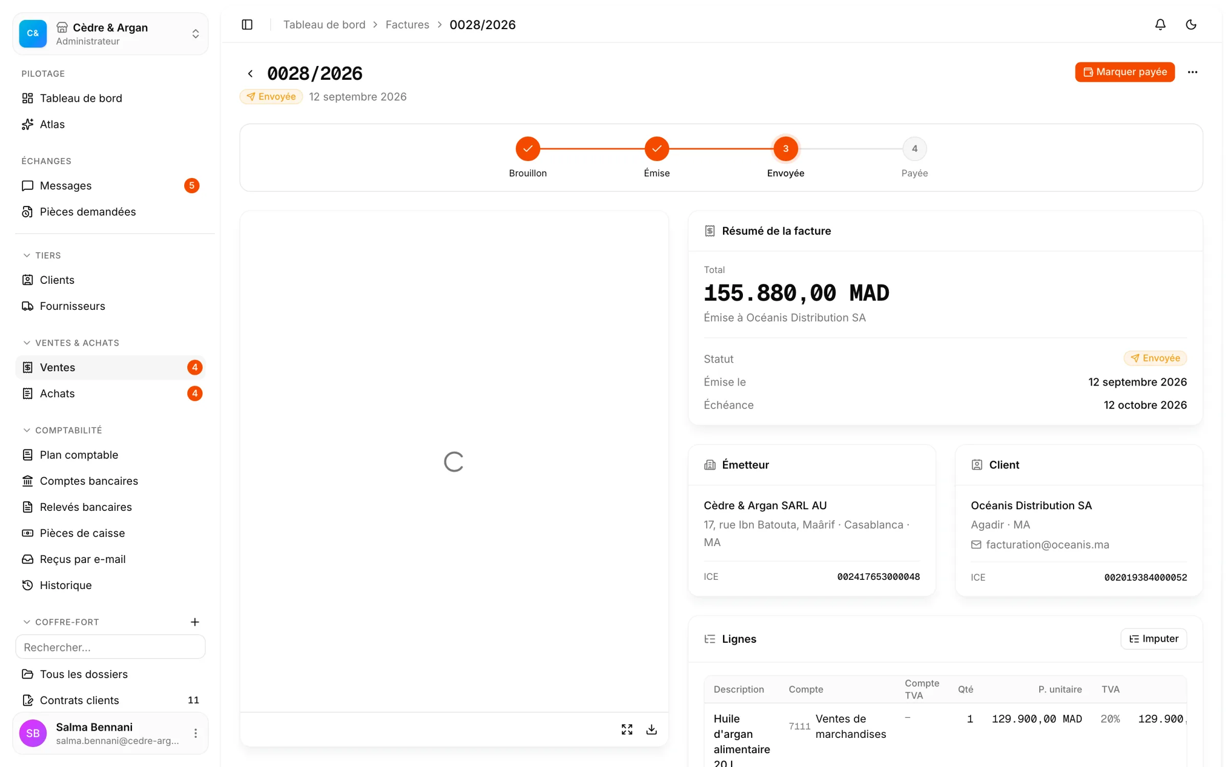Click the facturation@oceanis.ma email
Image resolution: width=1228 pixels, height=767 pixels.
pos(1047,545)
